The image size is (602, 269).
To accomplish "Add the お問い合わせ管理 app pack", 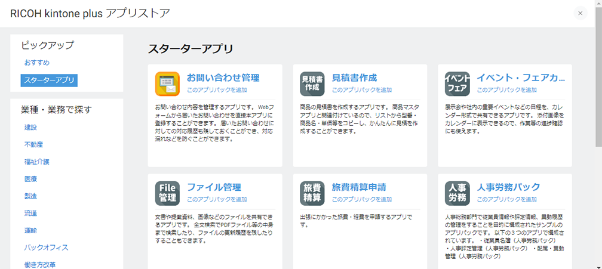I will [217, 90].
